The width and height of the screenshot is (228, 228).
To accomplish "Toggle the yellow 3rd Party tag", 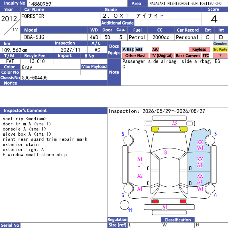I will coord(220,49).
